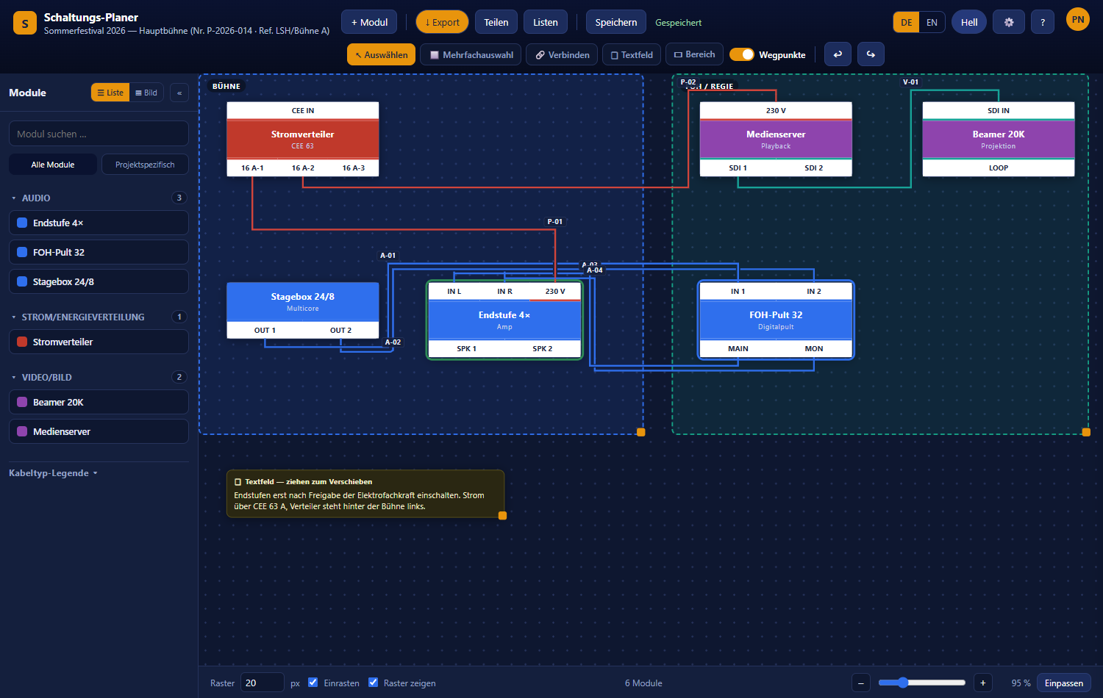Image resolution: width=1103 pixels, height=698 pixels.
Task: Collapse the Module sidebar with the chevron button
Action: (x=179, y=93)
